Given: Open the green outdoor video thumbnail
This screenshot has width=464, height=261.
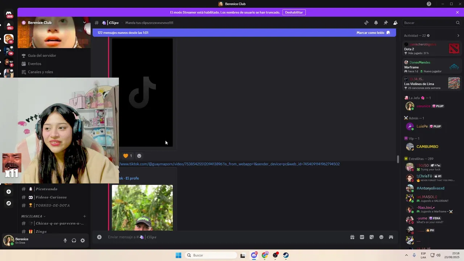Looking at the screenshot, I should coord(142,208).
